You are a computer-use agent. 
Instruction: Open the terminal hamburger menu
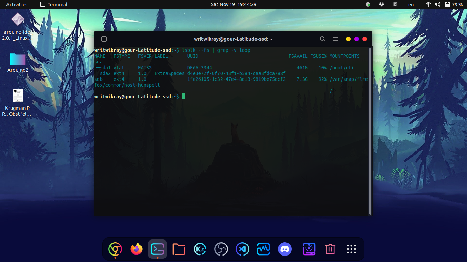pyautogui.click(x=335, y=39)
